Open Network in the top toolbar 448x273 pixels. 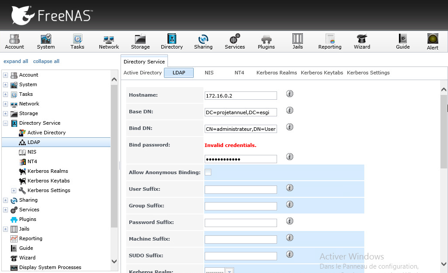(x=109, y=42)
